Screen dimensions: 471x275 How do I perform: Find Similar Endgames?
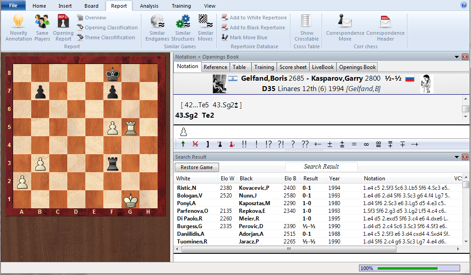click(x=157, y=27)
